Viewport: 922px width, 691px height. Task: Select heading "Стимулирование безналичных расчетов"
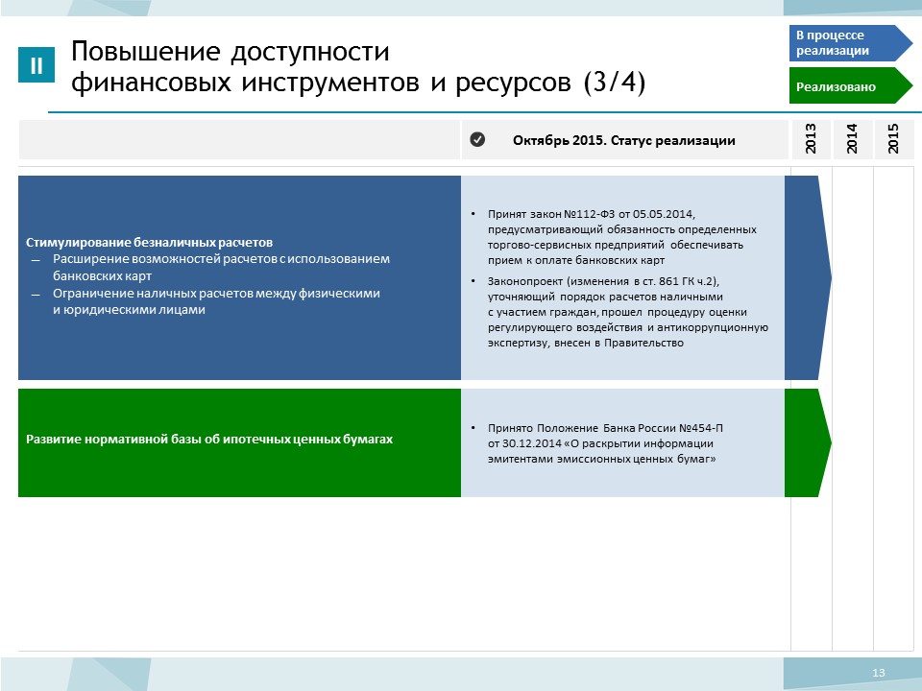(x=150, y=242)
